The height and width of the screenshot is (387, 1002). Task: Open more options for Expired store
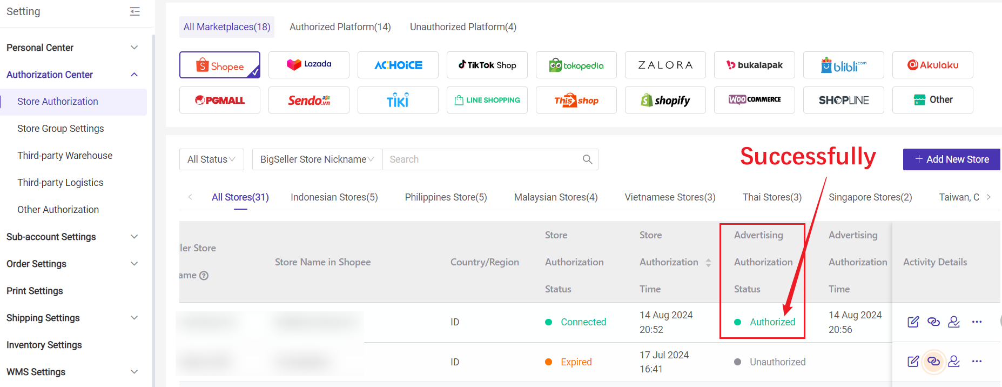click(977, 361)
